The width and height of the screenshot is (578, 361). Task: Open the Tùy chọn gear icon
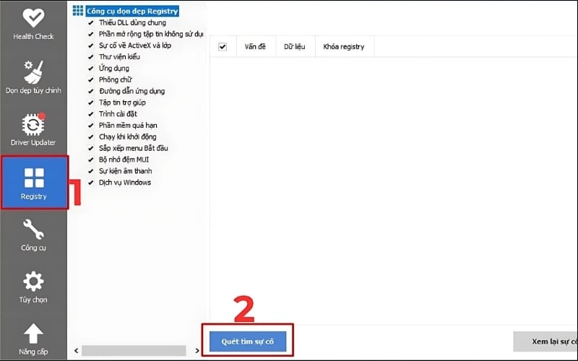(x=33, y=282)
